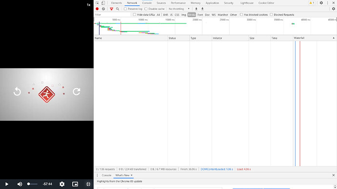Image resolution: width=337 pixels, height=189 pixels.
Task: Open the video player settings gear
Action: click(62, 184)
